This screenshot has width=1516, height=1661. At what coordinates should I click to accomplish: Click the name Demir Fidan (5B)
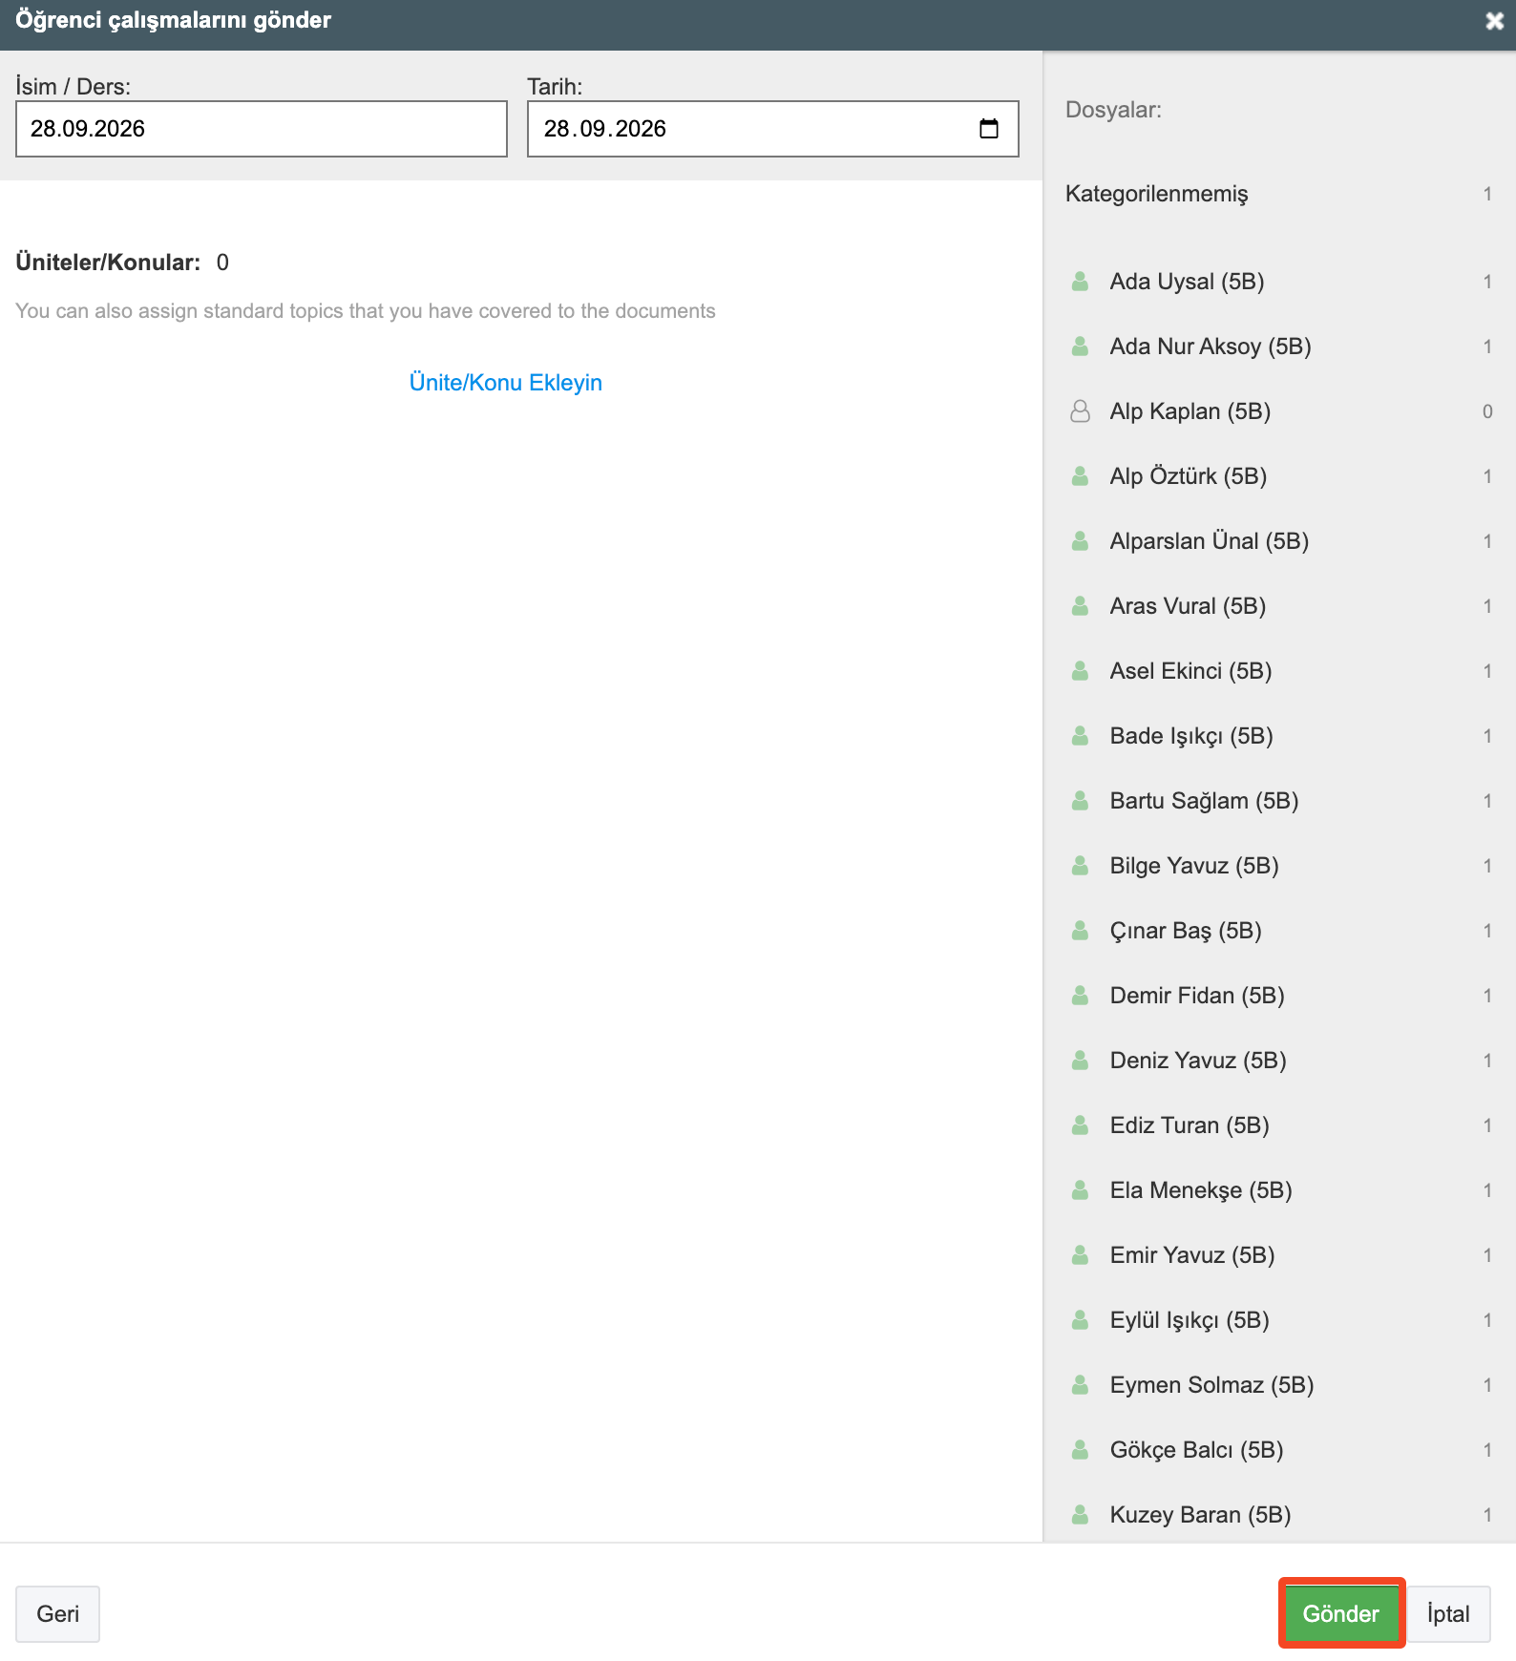coord(1197,996)
